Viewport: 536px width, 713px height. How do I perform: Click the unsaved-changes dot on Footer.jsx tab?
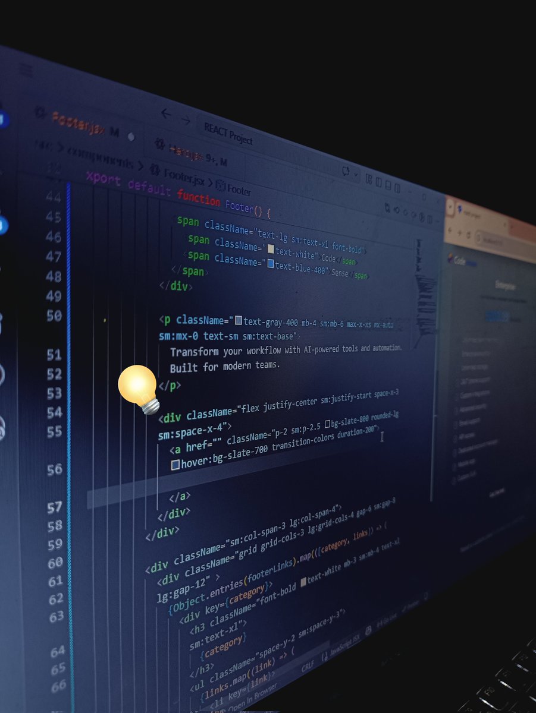click(131, 137)
